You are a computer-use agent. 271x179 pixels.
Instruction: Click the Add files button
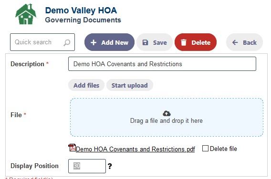(x=86, y=85)
